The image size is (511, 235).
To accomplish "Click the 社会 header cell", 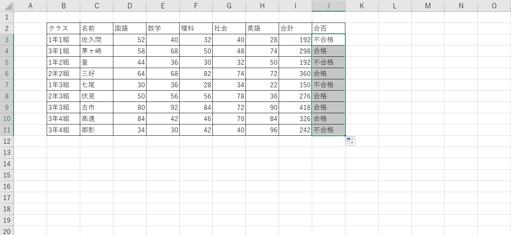I will click(229, 28).
